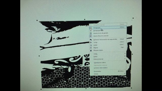
Task: Click the top-center selection handle of artwork
Action: (x=85, y=19)
